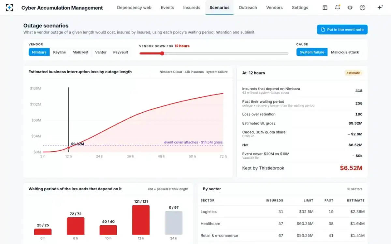Image resolution: width=391 pixels, height=244 pixels.
Task: Click the Ceded, 30% quota share row
Action: [x=302, y=134]
